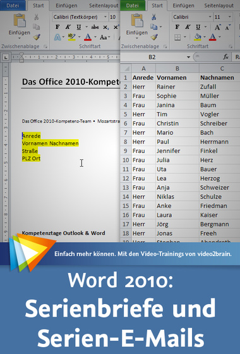This screenshot has height=354, width=240.
Task: Switch to Word's Seitenlayout tab
Action: [x=104, y=6]
